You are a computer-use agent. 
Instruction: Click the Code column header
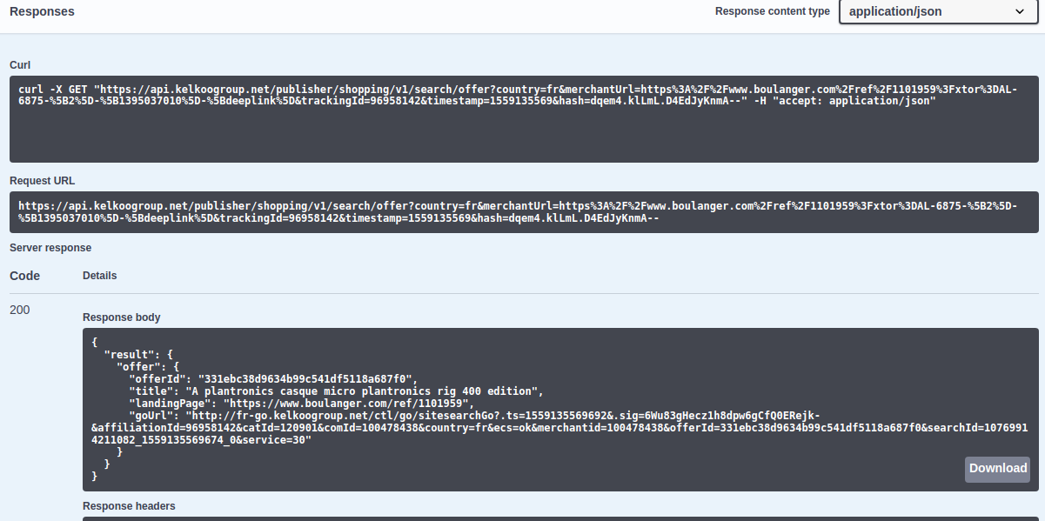click(x=23, y=275)
